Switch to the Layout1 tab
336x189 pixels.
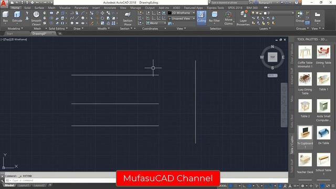coord(23,185)
